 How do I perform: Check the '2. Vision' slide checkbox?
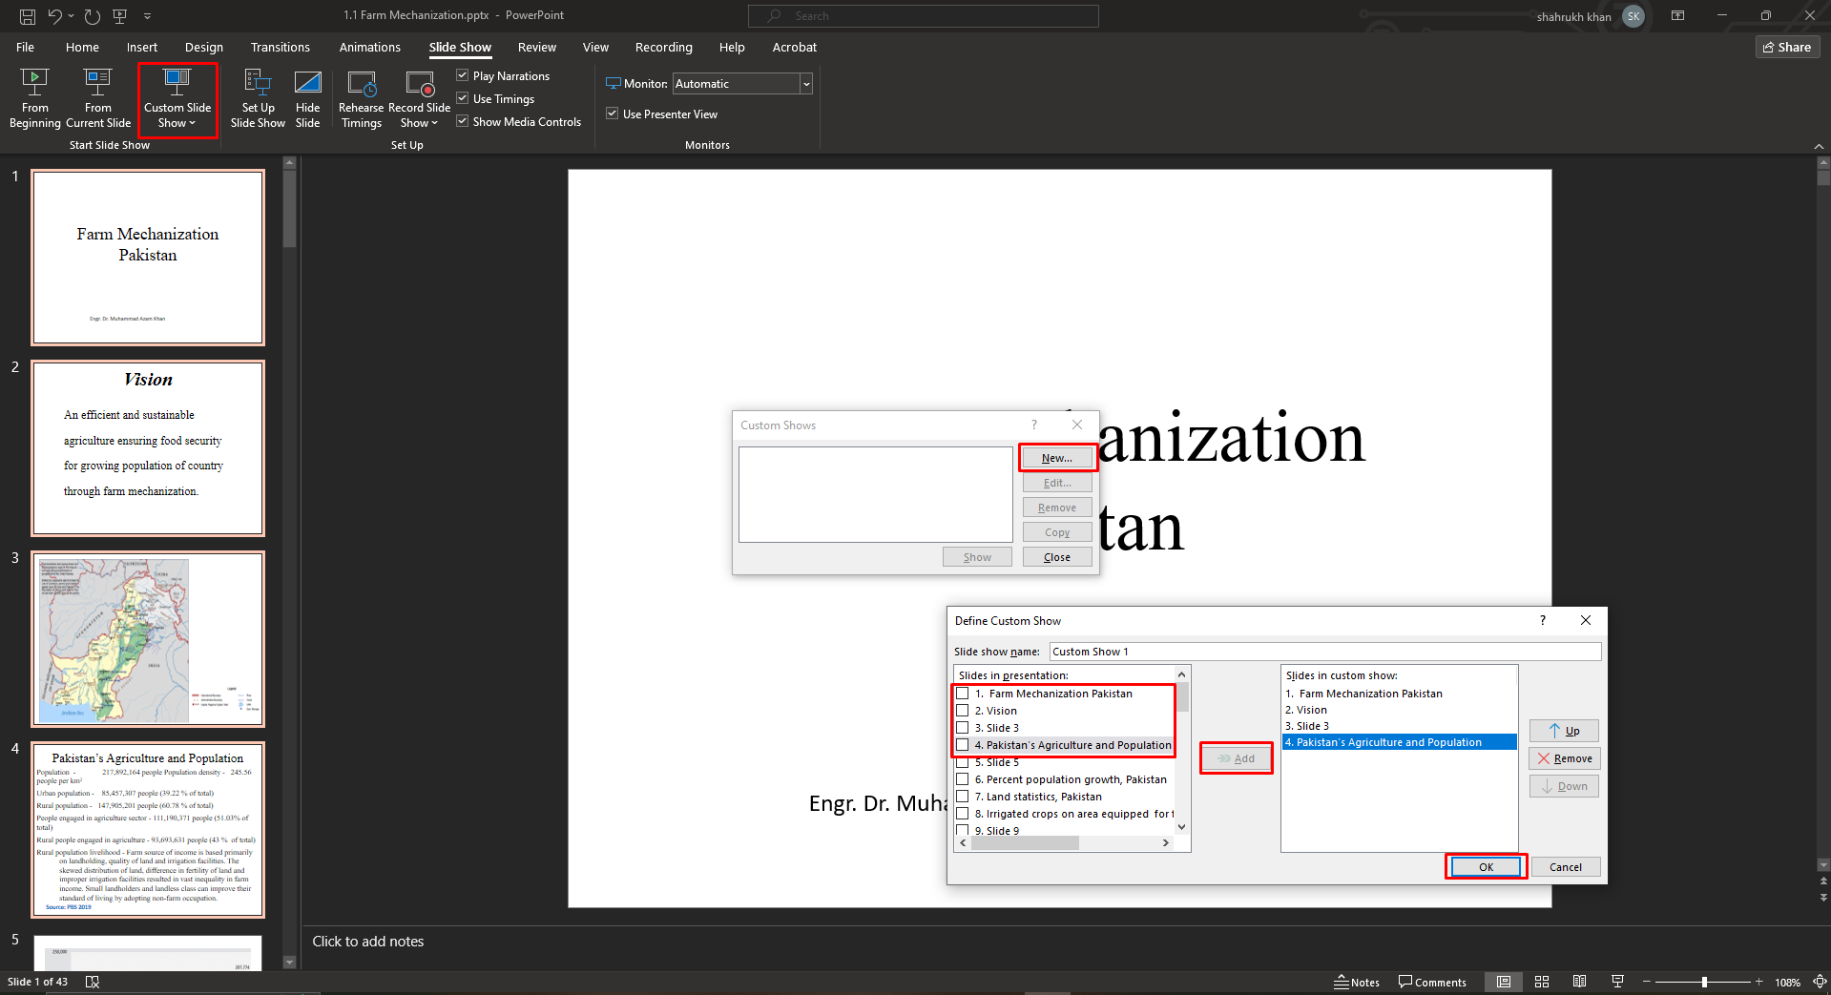(x=963, y=711)
